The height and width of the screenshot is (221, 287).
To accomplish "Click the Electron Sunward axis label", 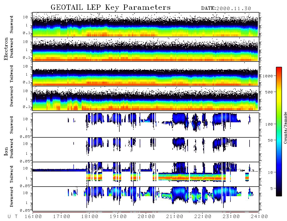I will pyautogui.click(x=12, y=25).
